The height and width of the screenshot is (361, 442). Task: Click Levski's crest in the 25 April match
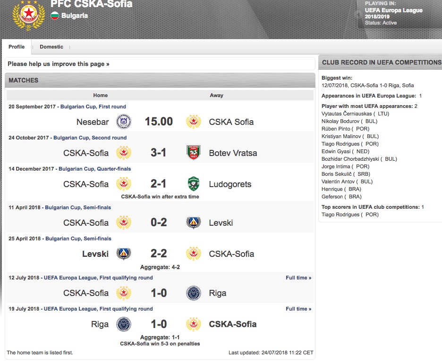click(124, 254)
